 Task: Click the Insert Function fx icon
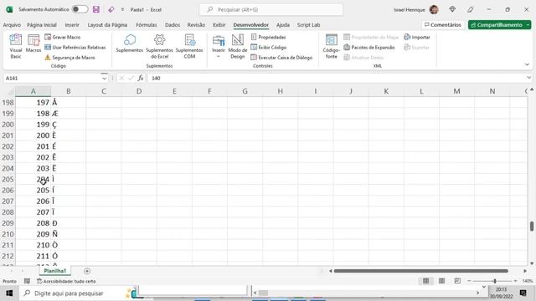tap(141, 78)
